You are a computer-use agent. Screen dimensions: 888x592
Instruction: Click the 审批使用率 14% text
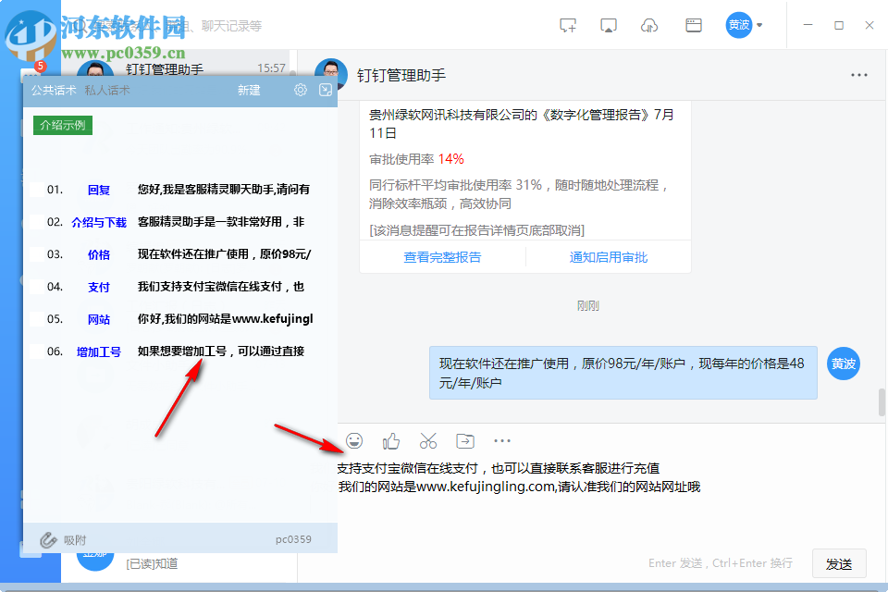(416, 159)
